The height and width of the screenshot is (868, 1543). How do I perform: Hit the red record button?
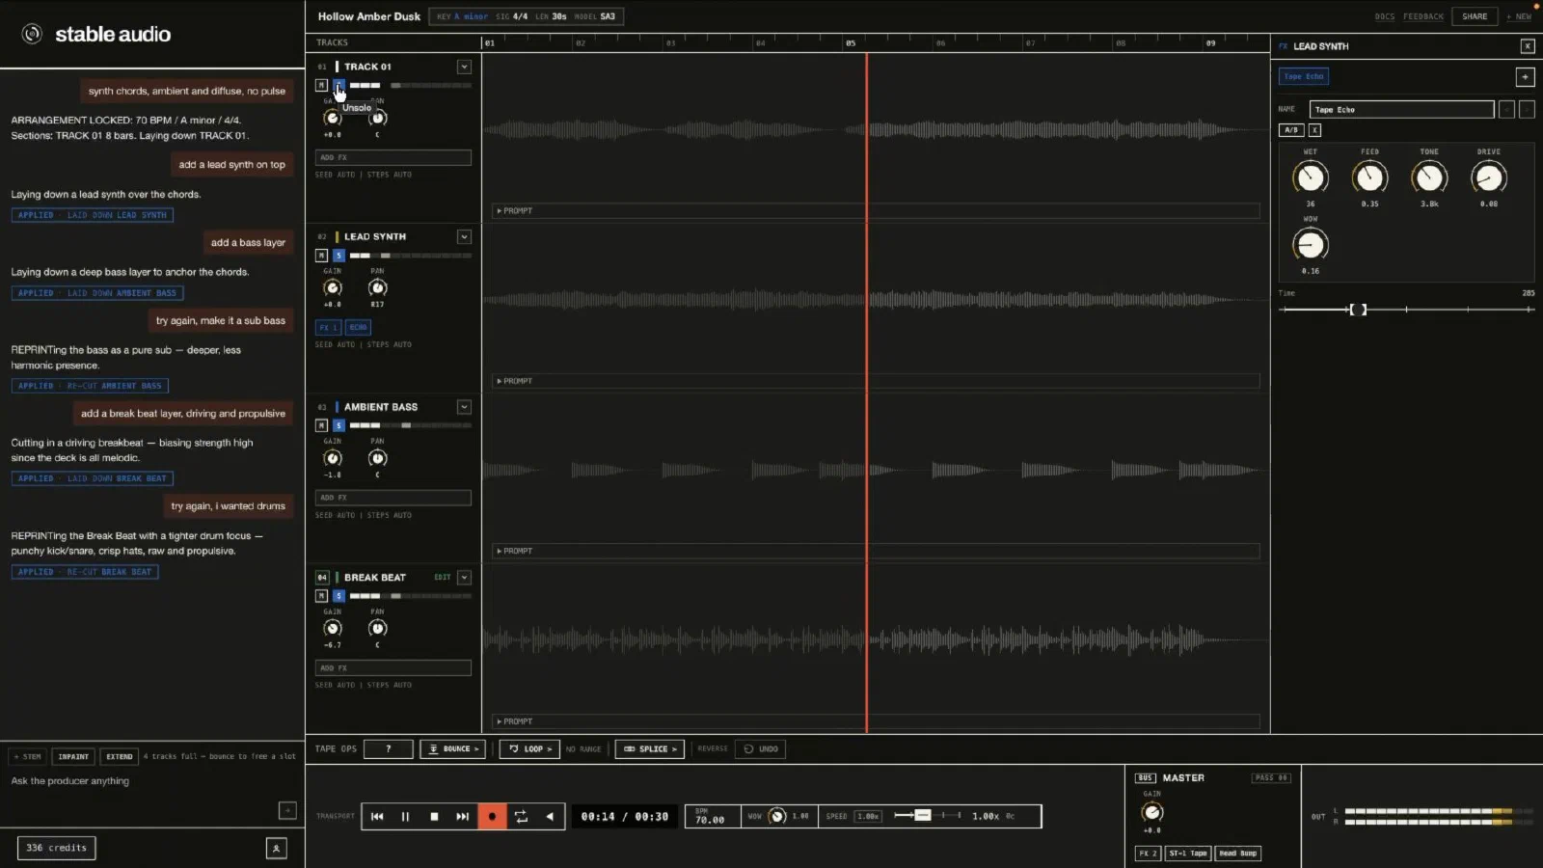coord(492,816)
